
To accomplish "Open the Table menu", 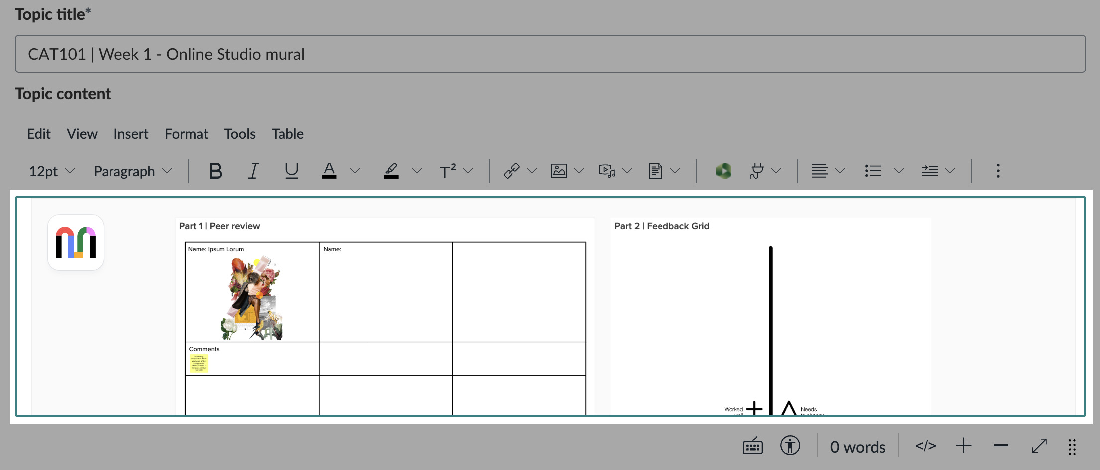I will 287,133.
